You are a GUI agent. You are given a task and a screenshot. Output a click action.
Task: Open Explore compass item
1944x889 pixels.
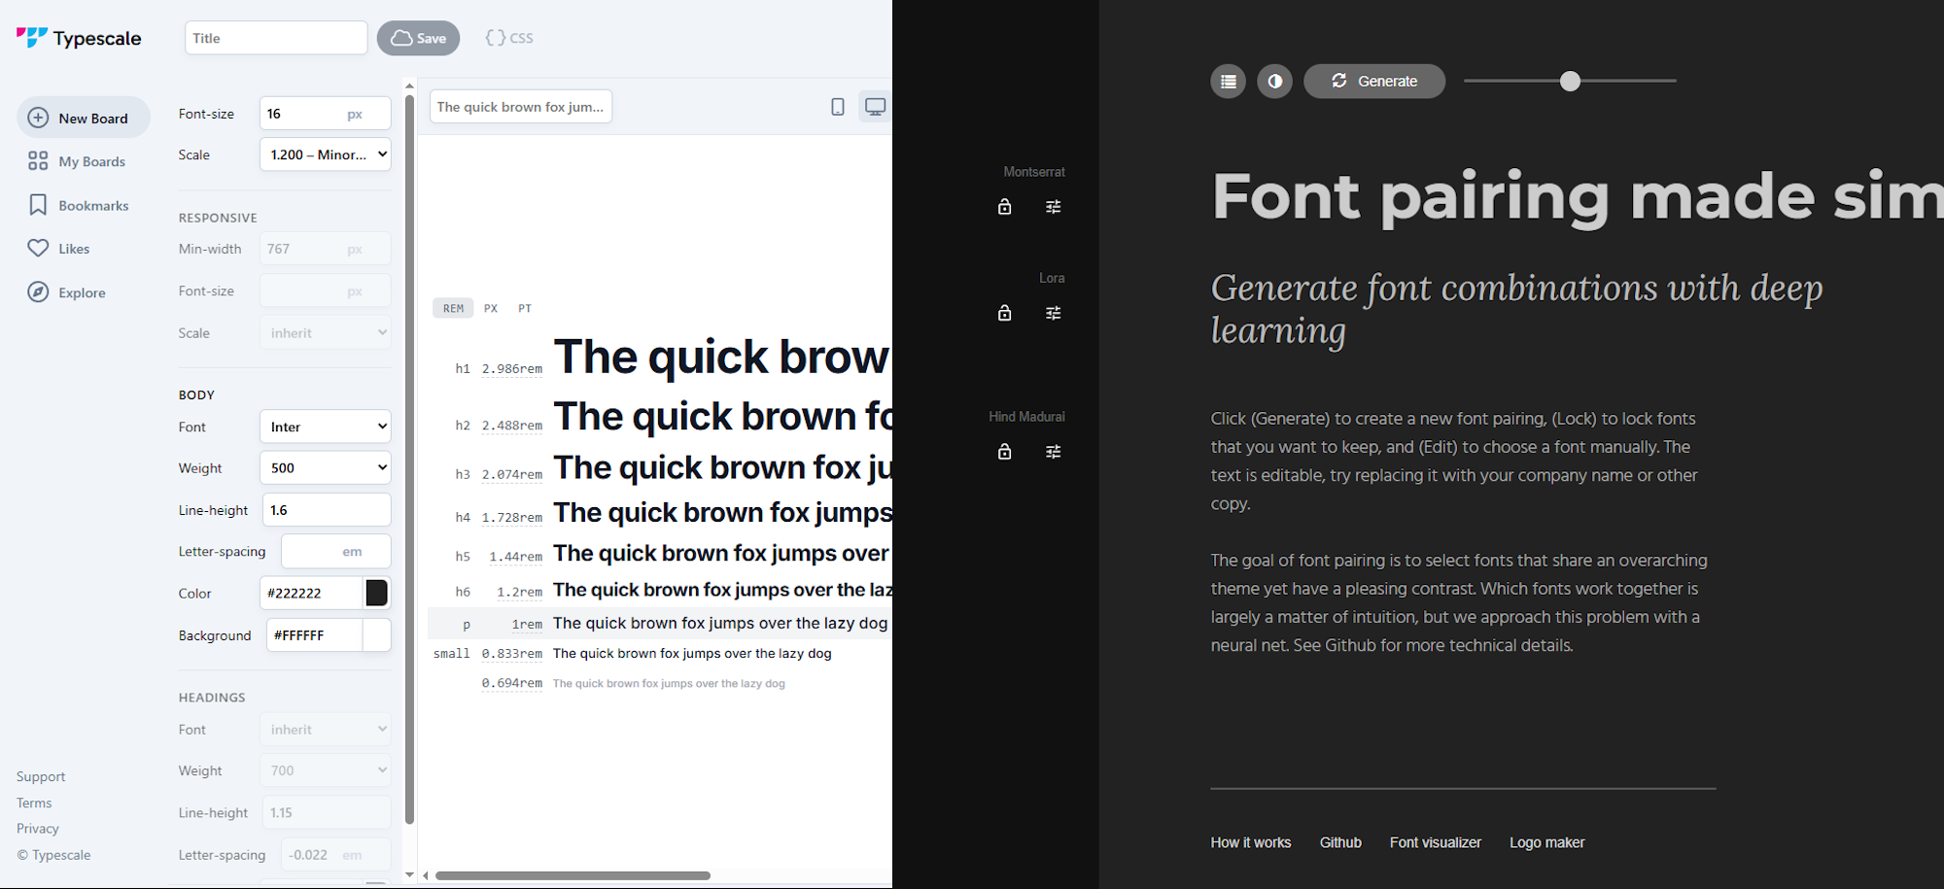[x=67, y=292]
